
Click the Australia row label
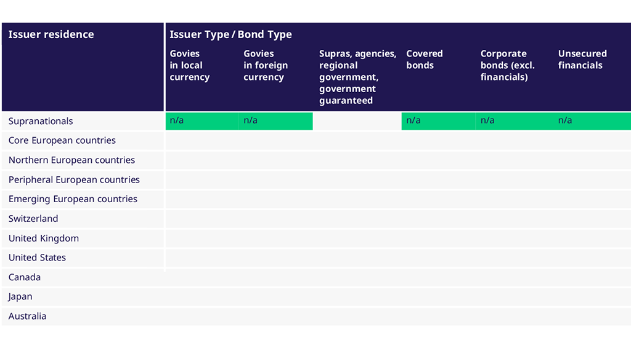(x=27, y=317)
